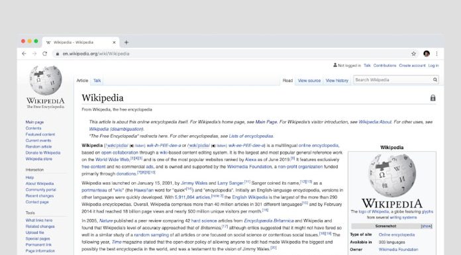This screenshot has width=461, height=255.
Task: Open the Encyclopædia Britannica link
Action: click(x=269, y=221)
